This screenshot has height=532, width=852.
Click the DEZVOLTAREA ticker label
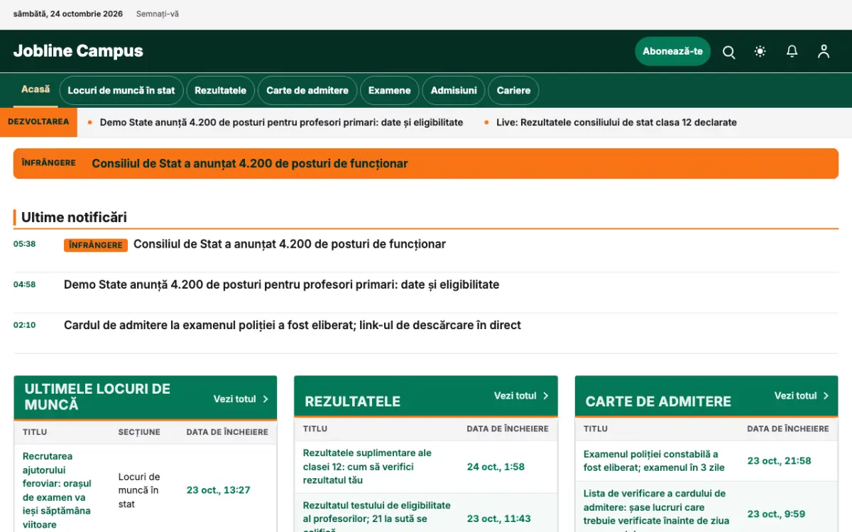pyautogui.click(x=38, y=122)
